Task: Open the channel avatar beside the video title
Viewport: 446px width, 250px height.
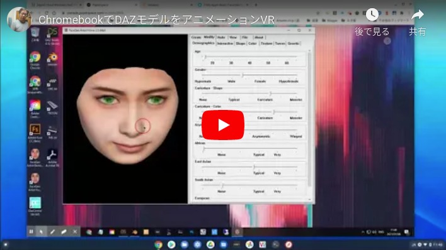Action: coord(19,19)
